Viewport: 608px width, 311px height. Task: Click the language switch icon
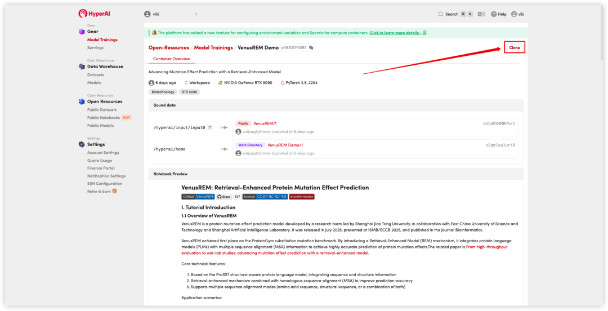[481, 14]
